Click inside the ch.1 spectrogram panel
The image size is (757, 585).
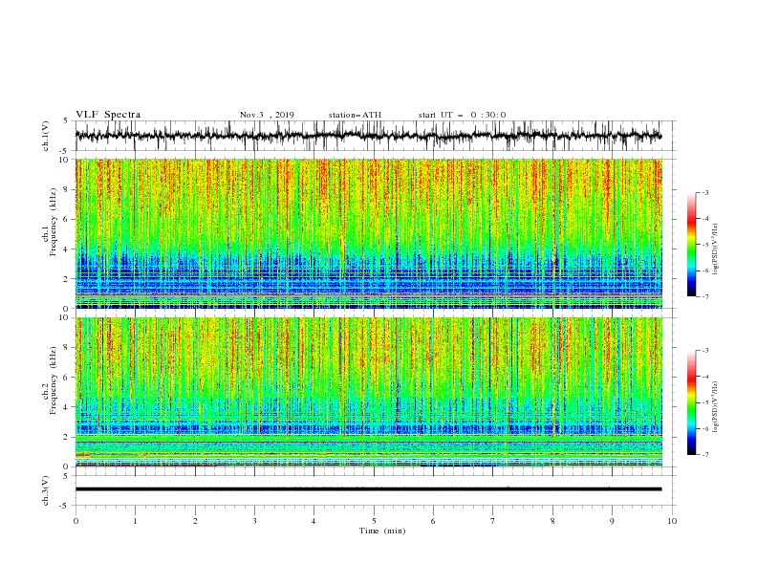click(368, 233)
